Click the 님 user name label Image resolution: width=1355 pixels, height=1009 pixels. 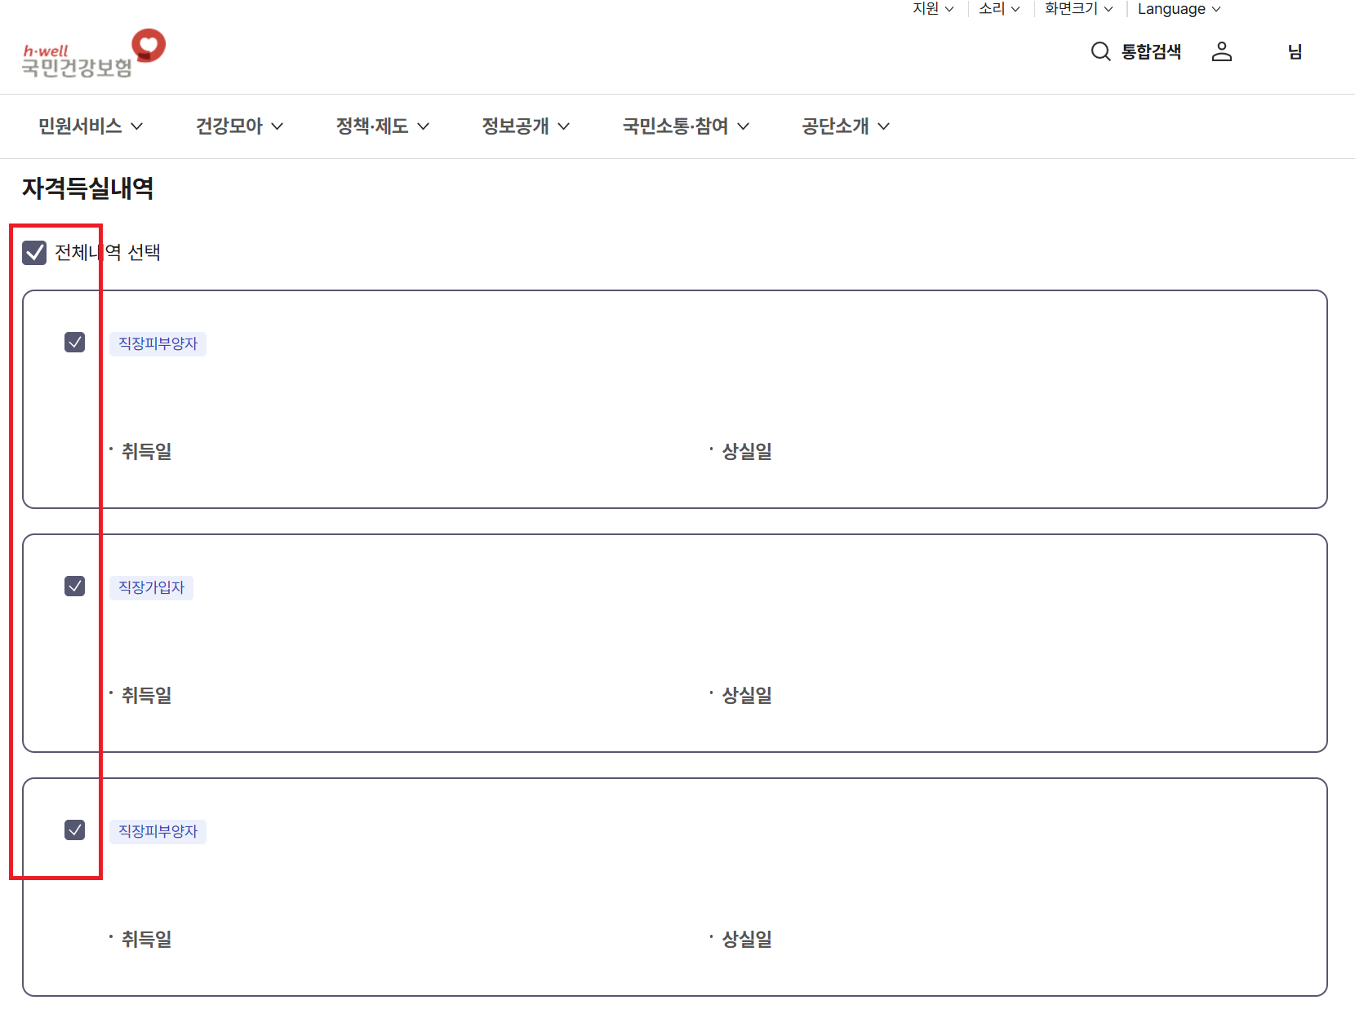tap(1295, 51)
